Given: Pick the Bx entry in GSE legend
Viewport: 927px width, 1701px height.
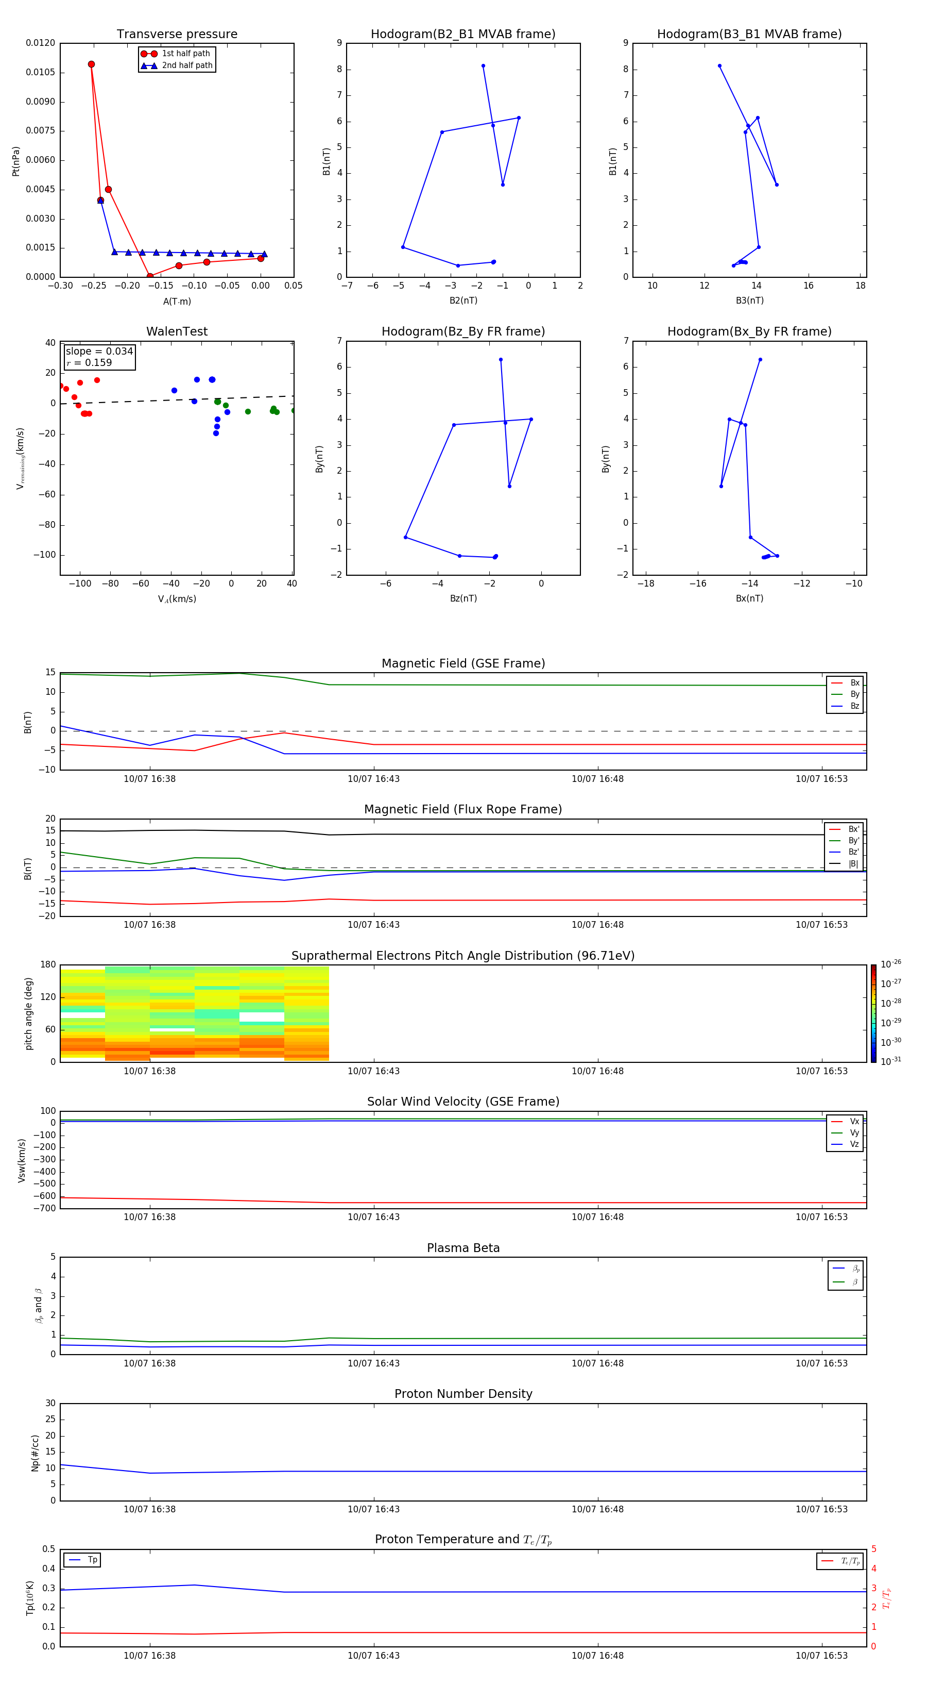Looking at the screenshot, I should click(x=845, y=683).
